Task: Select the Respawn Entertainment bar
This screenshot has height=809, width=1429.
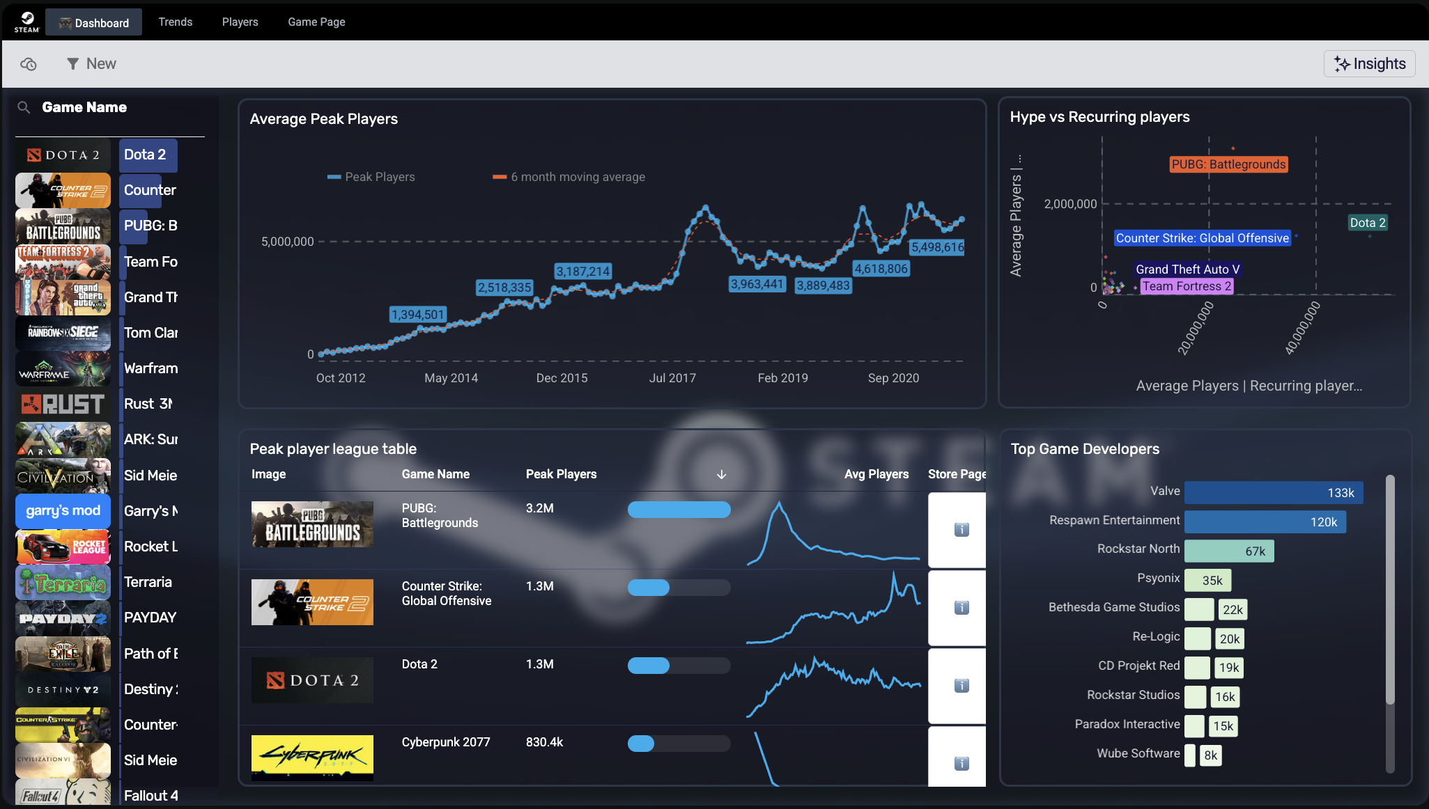Action: 1265,522
